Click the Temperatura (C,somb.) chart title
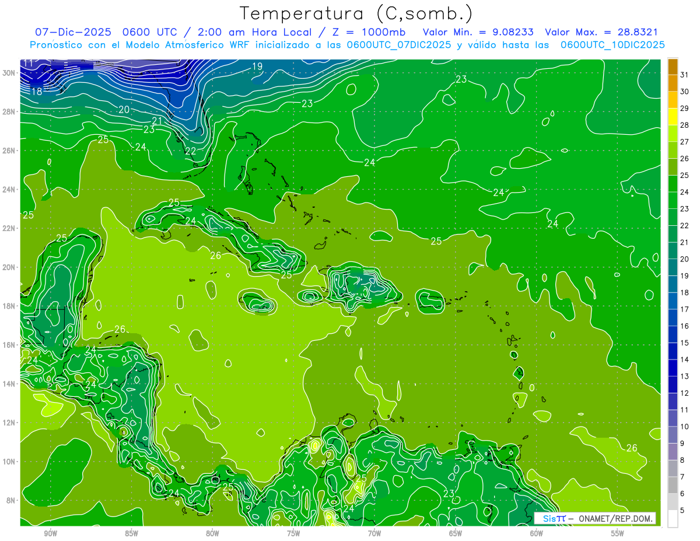The image size is (700, 541). click(356, 13)
